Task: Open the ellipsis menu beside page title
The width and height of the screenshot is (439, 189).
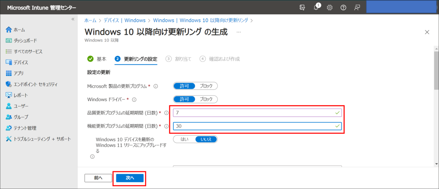Action: point(239,32)
